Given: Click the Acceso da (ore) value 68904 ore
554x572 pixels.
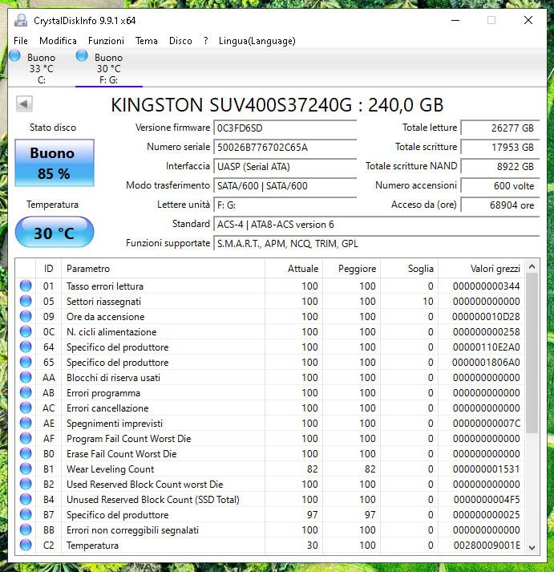Looking at the screenshot, I should (x=500, y=205).
